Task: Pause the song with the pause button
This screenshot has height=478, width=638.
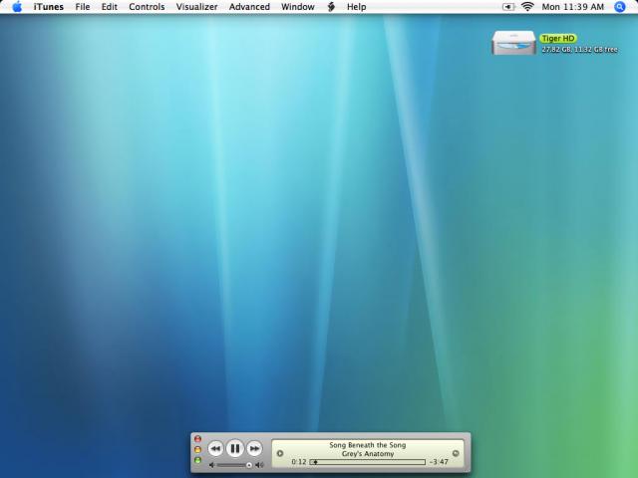Action: coord(235,448)
